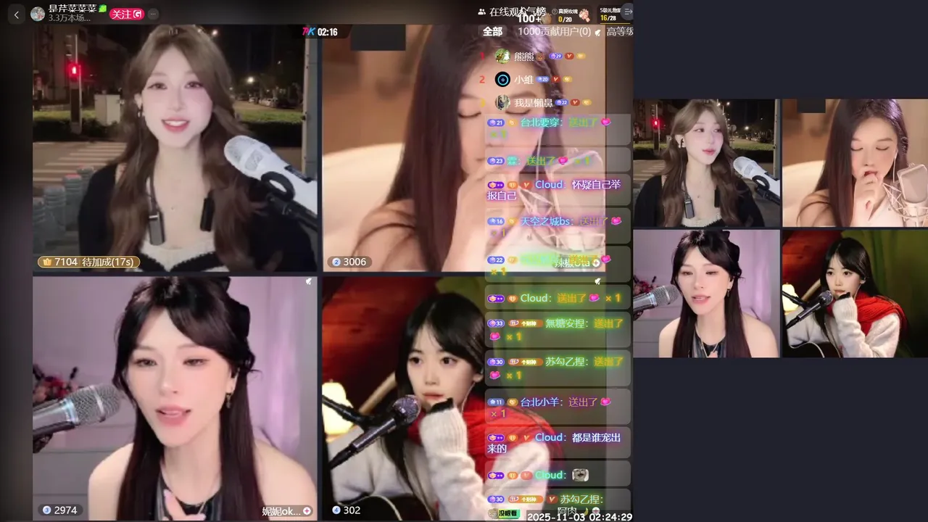Click the 7104 待加成(17s) score badge
The width and height of the screenshot is (928, 522).
coord(88,262)
